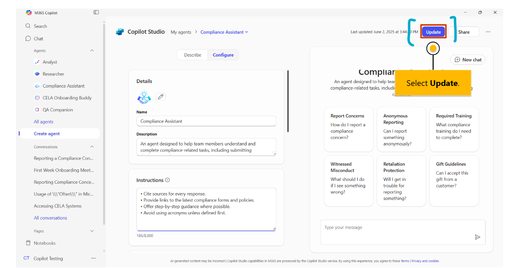Open more options ellipsis next to Share
The height and width of the screenshot is (268, 532).
[x=488, y=32]
